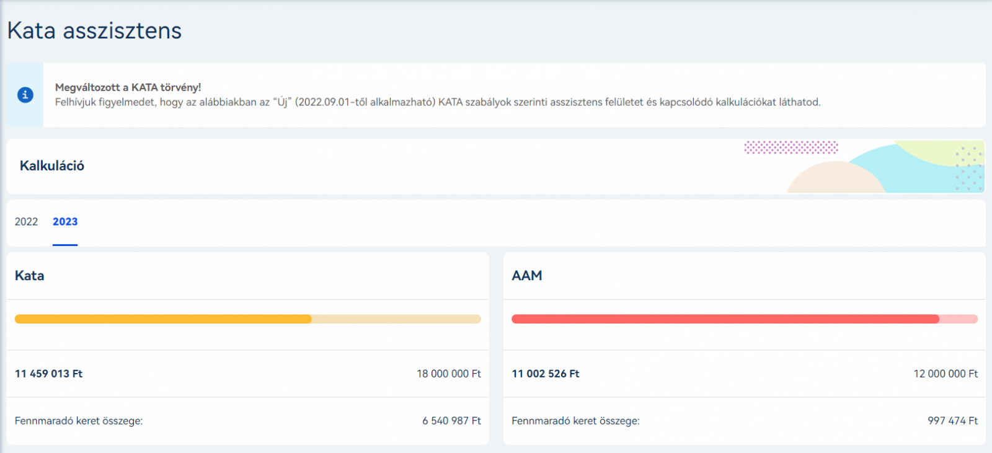Click 'Fennmaradó keret összege' label in AAM card
The height and width of the screenshot is (453, 992).
click(575, 421)
